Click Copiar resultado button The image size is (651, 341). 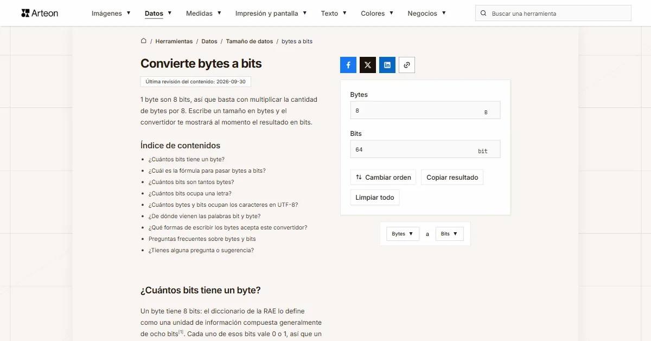(452, 177)
